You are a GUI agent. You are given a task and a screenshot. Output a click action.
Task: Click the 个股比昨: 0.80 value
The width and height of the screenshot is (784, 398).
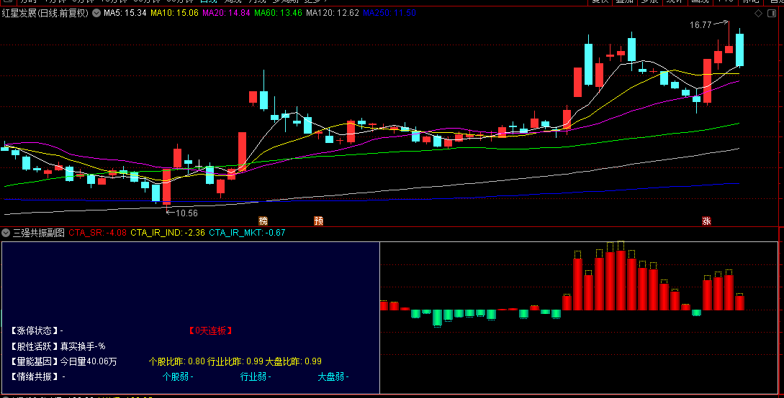click(x=177, y=361)
